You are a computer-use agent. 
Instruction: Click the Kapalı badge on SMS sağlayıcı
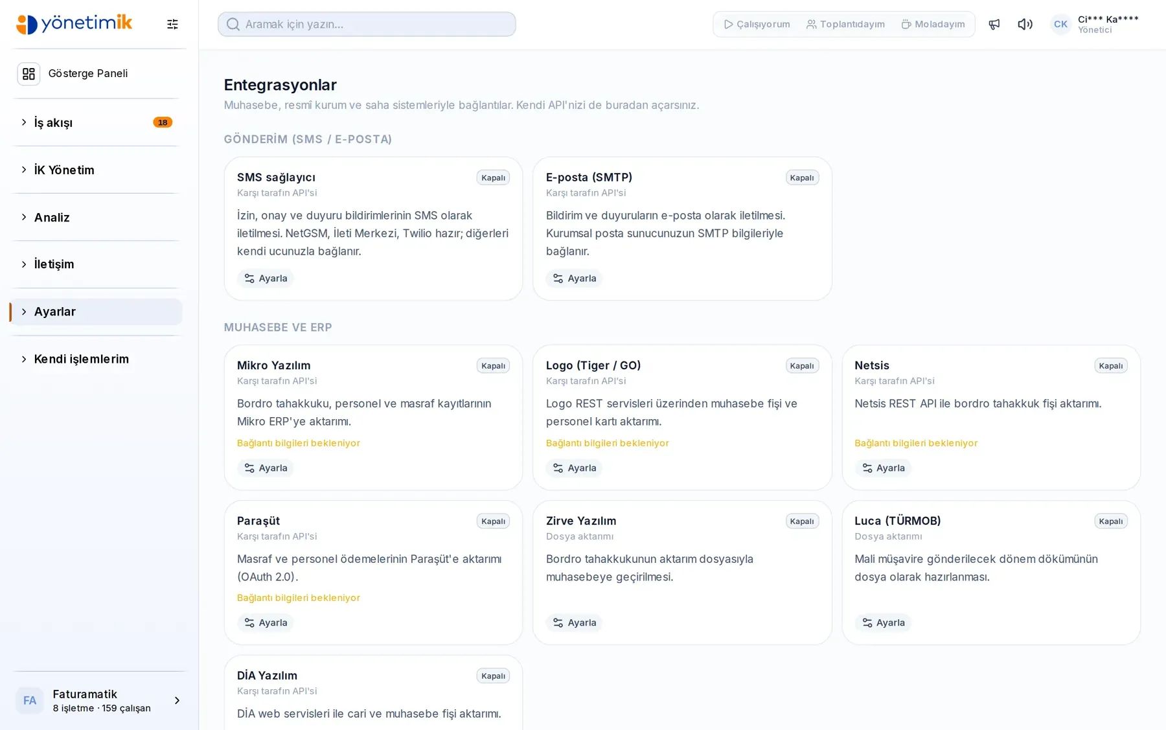coord(493,177)
